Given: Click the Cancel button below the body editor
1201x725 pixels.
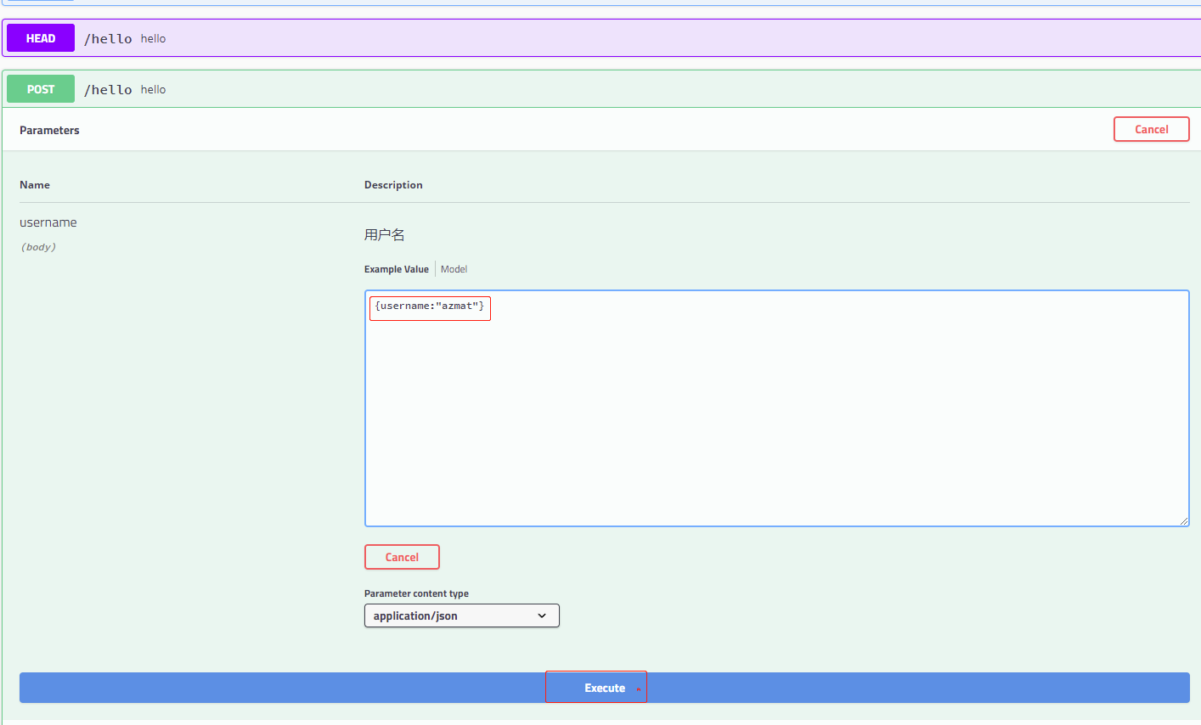Looking at the screenshot, I should tap(402, 557).
